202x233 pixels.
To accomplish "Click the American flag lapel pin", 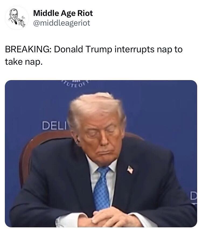I will pyautogui.click(x=130, y=170).
